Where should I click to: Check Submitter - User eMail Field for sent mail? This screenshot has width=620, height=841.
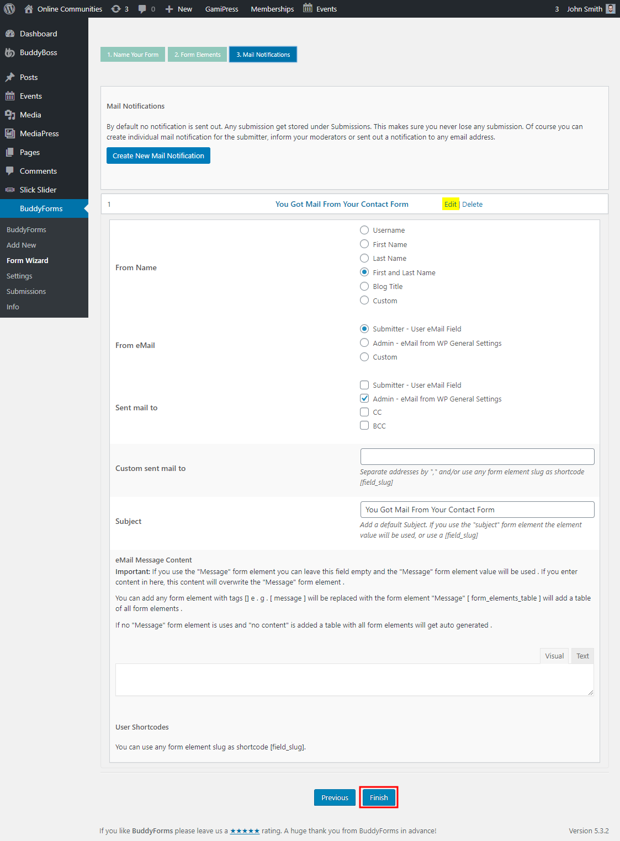click(x=364, y=384)
